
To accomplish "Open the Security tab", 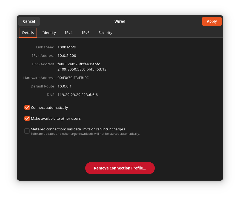I will click(x=105, y=33).
